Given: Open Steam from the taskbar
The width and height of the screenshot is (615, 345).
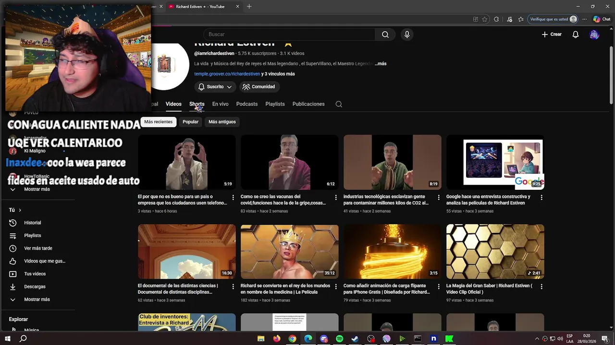Looking at the screenshot, I should (x=355, y=339).
